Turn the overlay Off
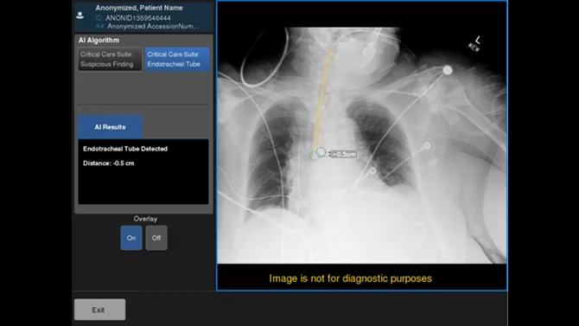The width and height of the screenshot is (579, 326). tap(156, 238)
